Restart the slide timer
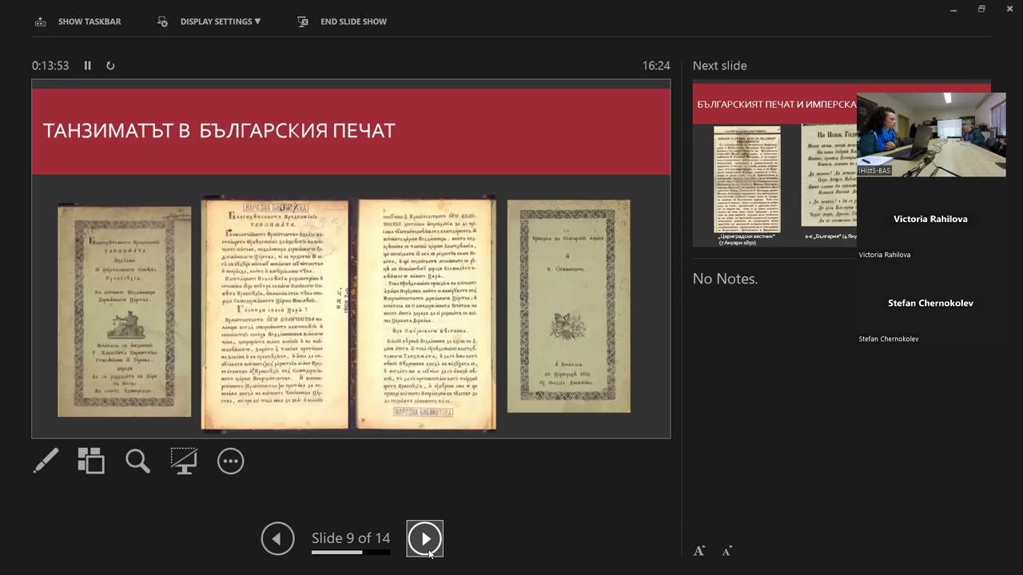The height and width of the screenshot is (575, 1023). pos(110,65)
